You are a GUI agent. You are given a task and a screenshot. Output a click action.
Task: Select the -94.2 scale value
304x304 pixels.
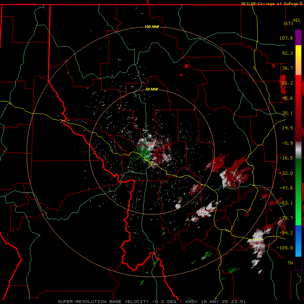286,233
